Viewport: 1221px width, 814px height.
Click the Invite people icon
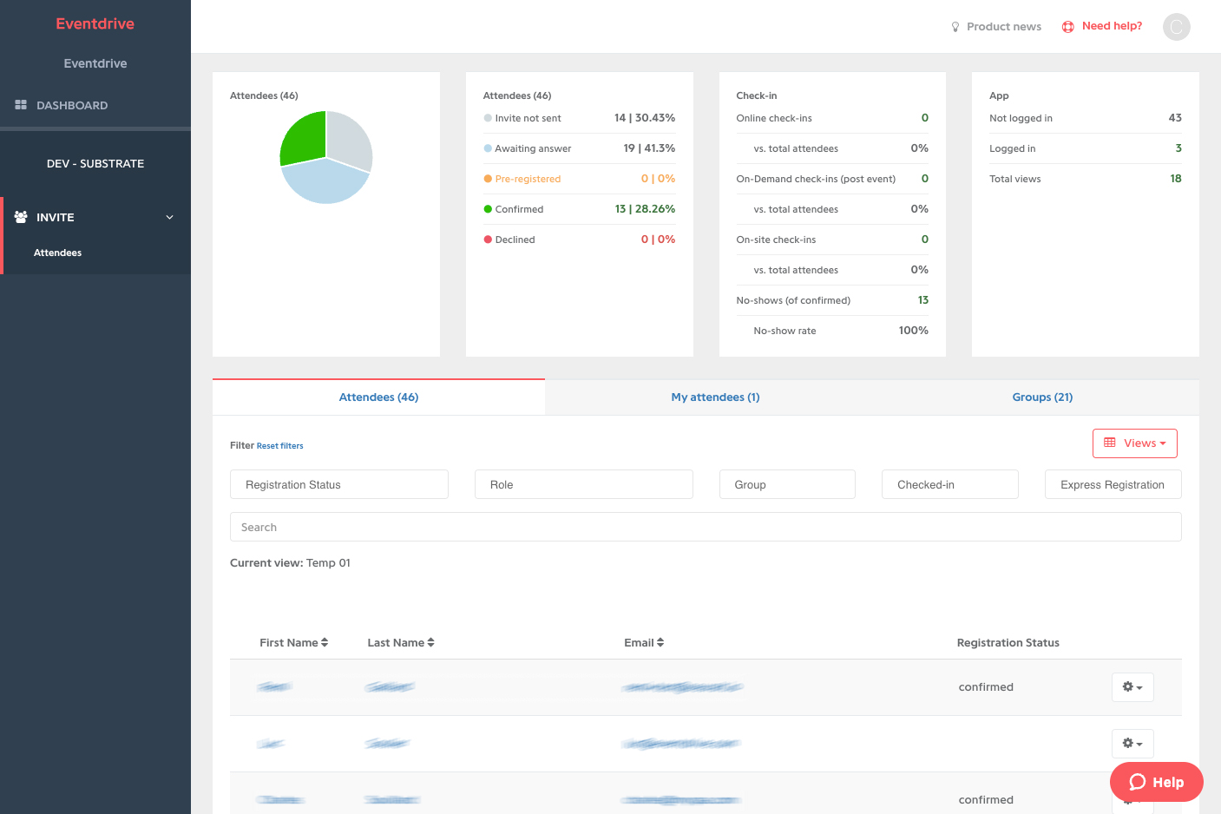(x=21, y=217)
